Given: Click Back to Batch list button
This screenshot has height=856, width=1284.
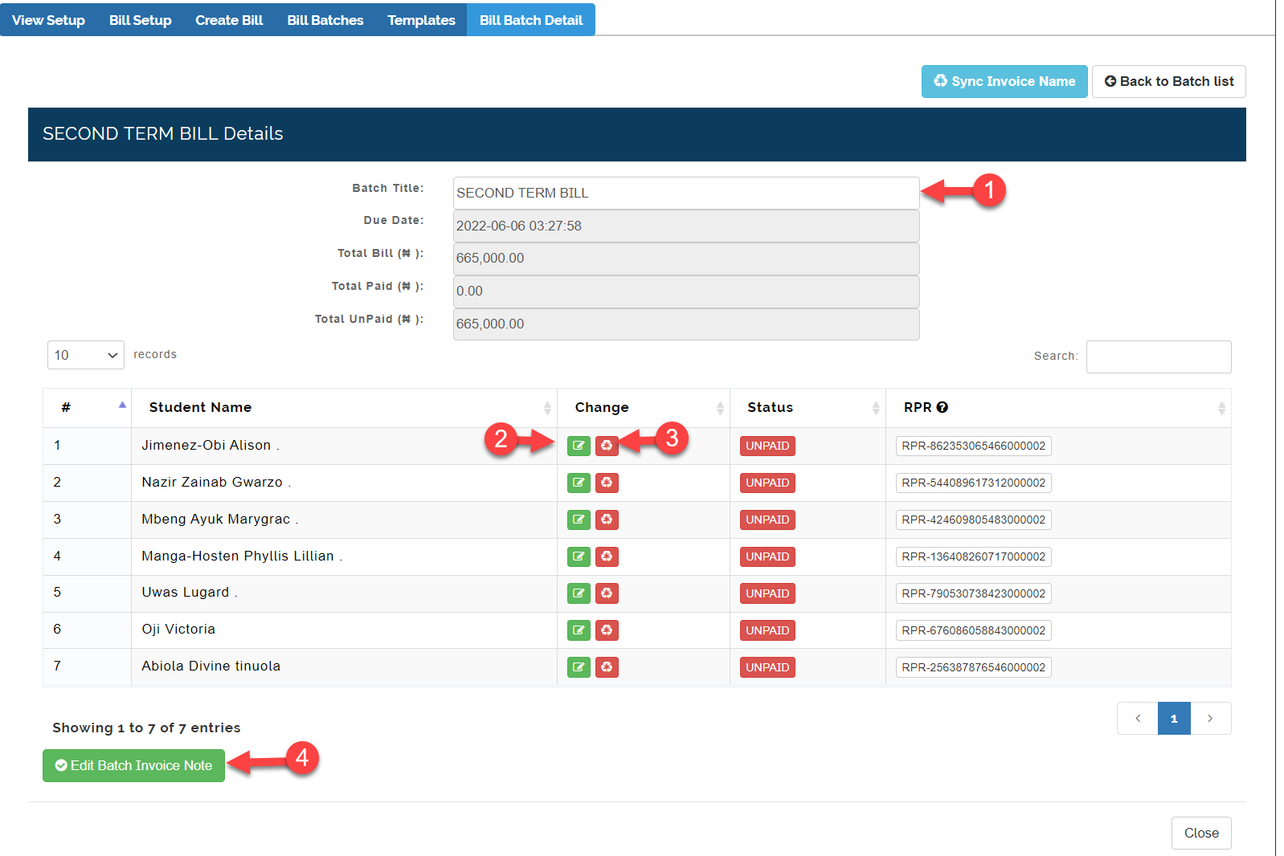Looking at the screenshot, I should pyautogui.click(x=1169, y=81).
